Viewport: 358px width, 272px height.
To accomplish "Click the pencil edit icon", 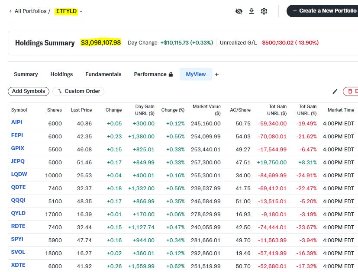I will [x=335, y=92].
